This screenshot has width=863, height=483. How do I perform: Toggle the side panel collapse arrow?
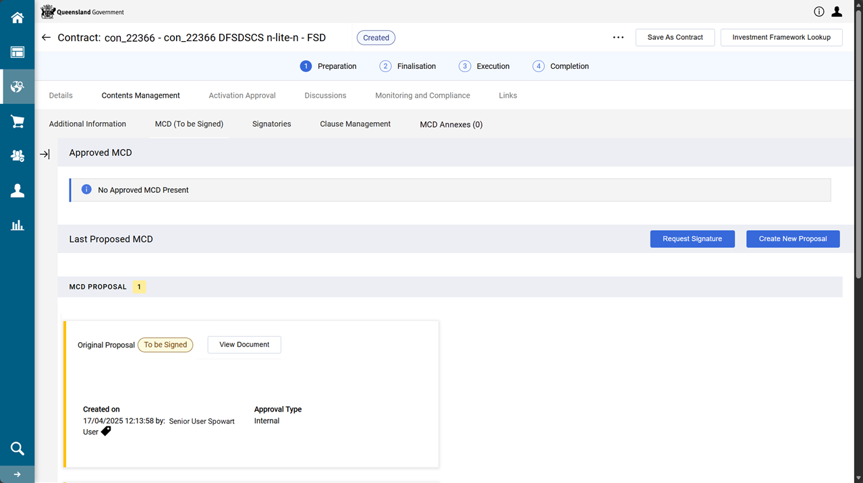(x=45, y=154)
